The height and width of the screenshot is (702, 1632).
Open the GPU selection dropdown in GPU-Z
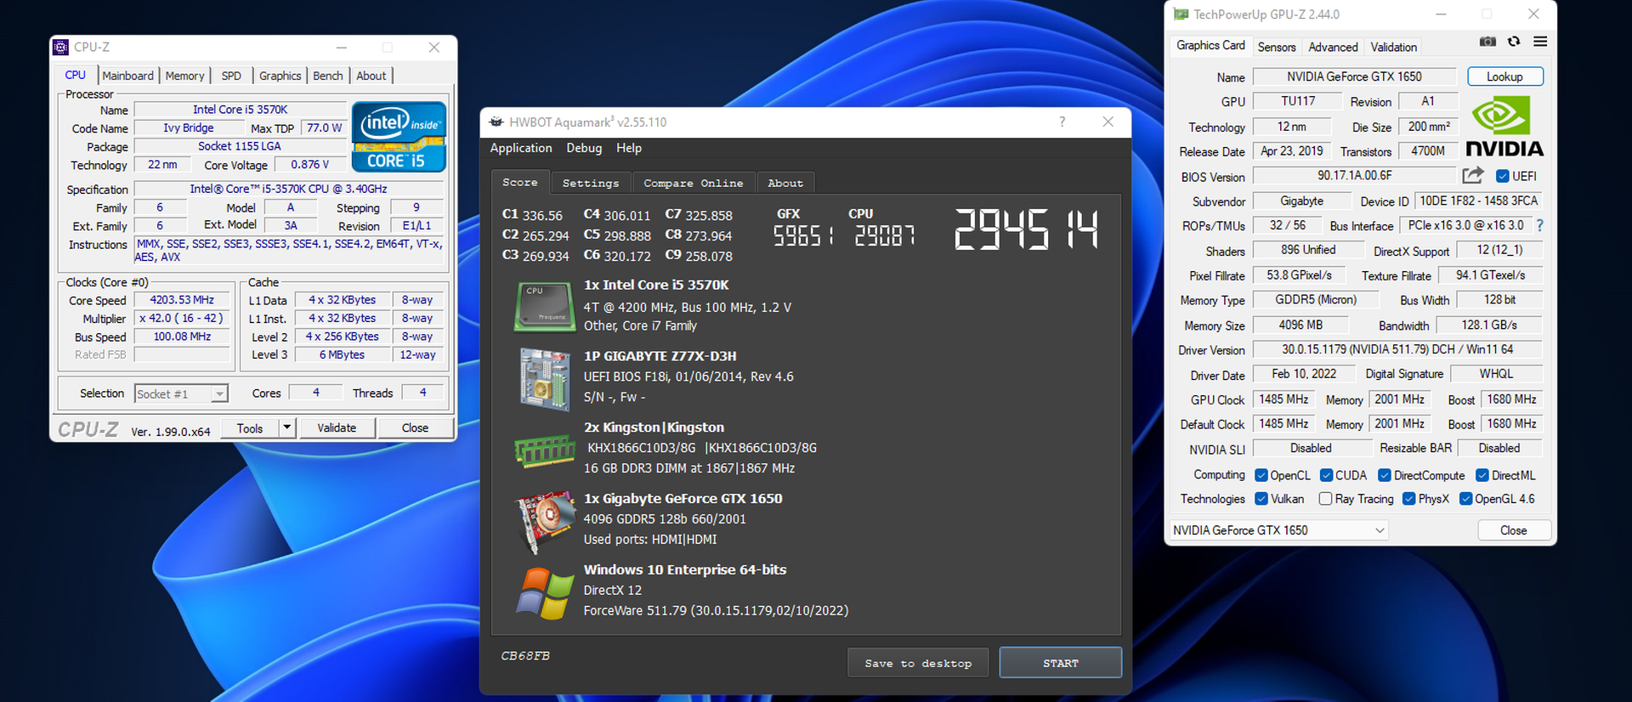1278,530
